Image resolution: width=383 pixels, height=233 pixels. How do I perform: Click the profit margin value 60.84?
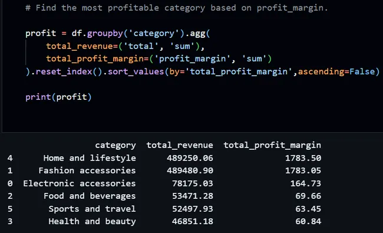[x=308, y=222]
